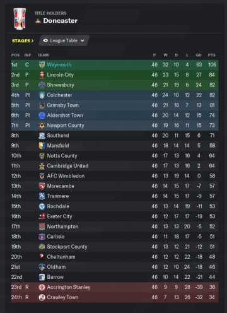
Task: Click the Aldershot Town badge icon
Action: [42, 115]
